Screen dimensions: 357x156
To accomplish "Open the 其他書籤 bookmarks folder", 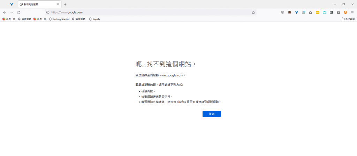I will click(348, 19).
